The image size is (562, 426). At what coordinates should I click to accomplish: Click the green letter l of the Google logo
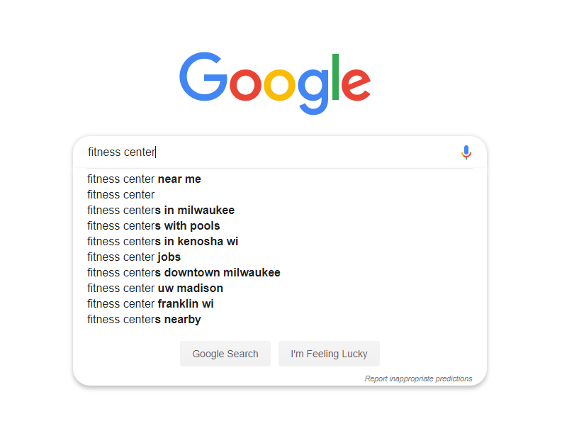click(335, 77)
